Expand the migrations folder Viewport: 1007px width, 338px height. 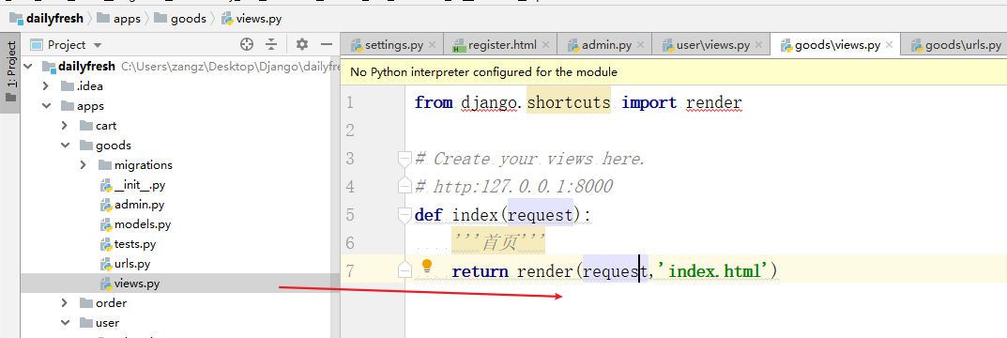coord(83,165)
